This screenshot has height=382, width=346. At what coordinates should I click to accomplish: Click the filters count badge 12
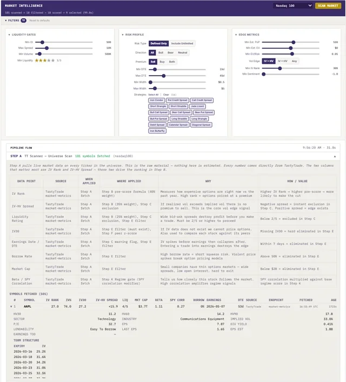(x=23, y=21)
